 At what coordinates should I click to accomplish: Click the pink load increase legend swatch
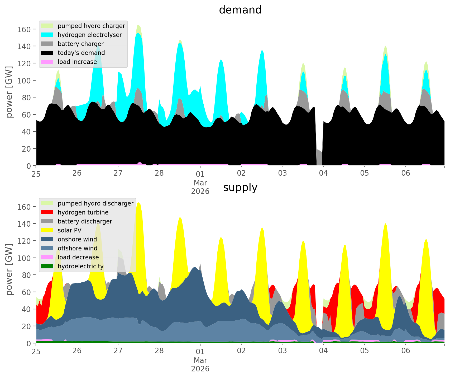(47, 62)
